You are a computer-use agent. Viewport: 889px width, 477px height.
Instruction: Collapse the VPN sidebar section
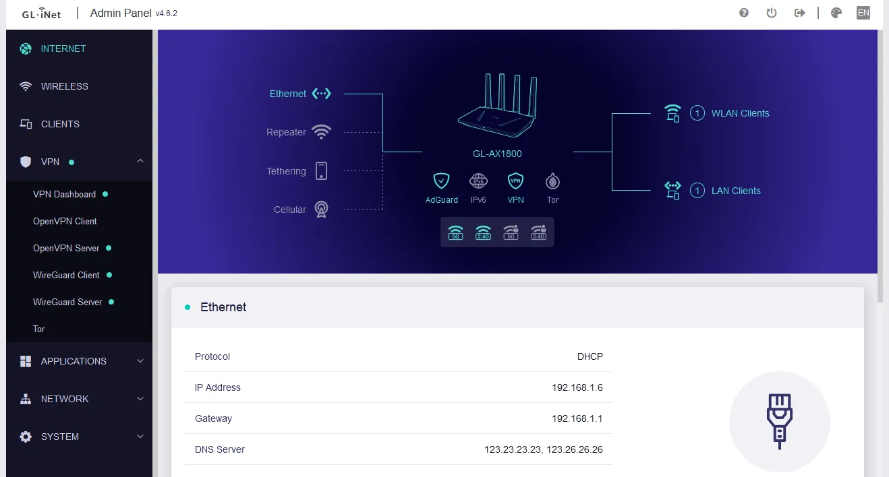pos(140,162)
